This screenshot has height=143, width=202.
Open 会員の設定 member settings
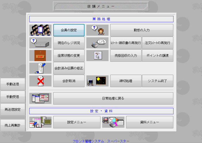(69, 30)
